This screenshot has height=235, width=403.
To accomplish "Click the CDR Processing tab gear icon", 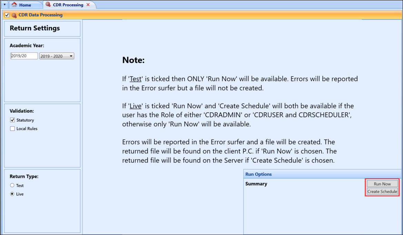I will (x=48, y=4).
